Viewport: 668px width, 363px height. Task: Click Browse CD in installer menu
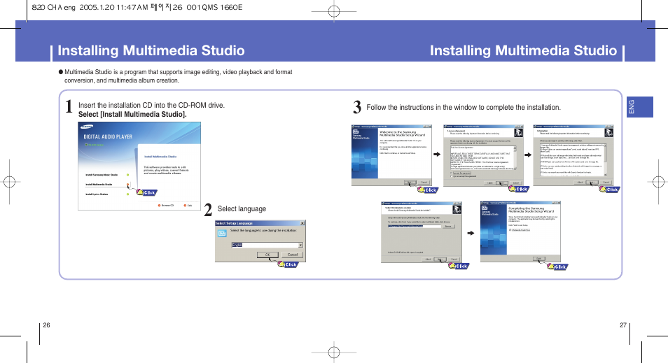pos(166,205)
